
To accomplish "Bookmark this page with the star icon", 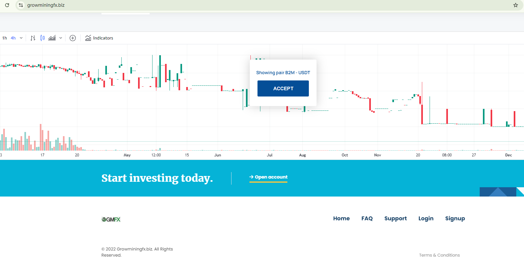I will pyautogui.click(x=516, y=5).
